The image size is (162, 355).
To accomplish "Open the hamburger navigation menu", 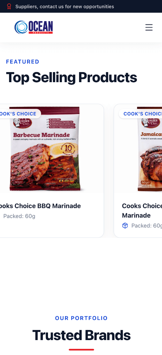I will 149,27.
